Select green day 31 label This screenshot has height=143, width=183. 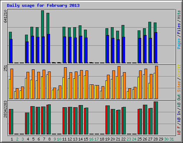(172, 139)
